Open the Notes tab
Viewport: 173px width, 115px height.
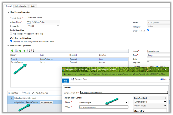(x=33, y=6)
